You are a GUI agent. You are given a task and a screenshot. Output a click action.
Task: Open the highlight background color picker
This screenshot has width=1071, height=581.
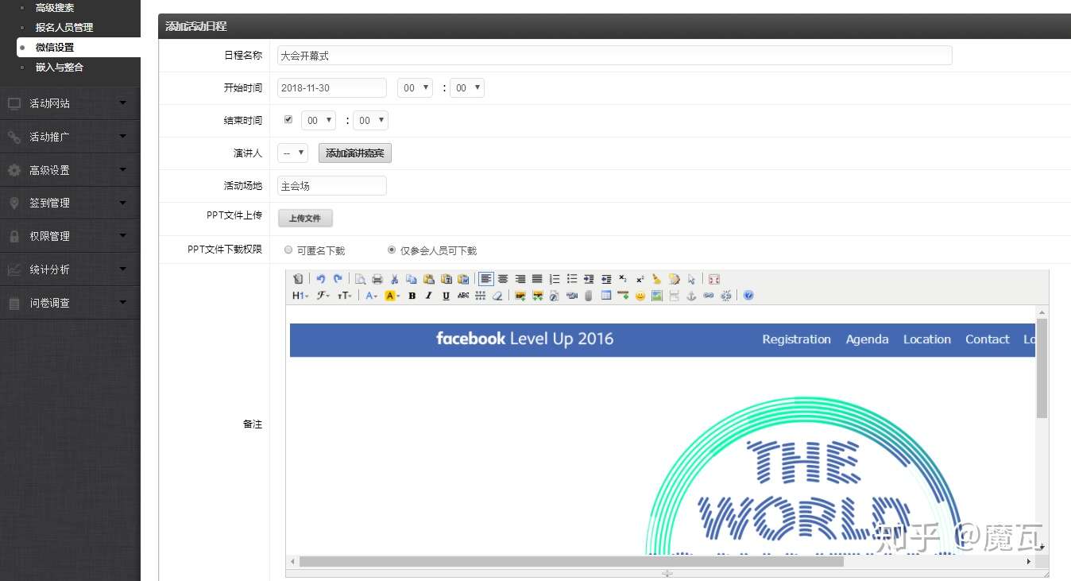click(x=392, y=296)
